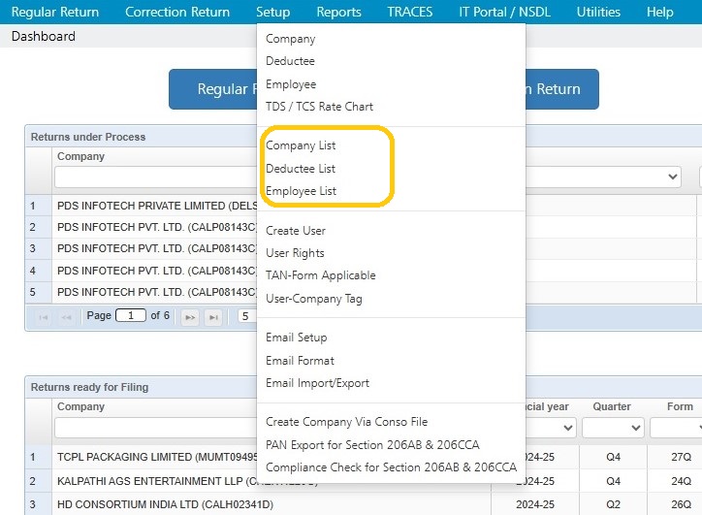Open Email Format
702x515 pixels.
pyautogui.click(x=300, y=361)
